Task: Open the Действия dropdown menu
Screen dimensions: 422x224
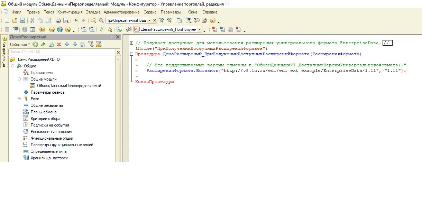Action: click(20, 44)
